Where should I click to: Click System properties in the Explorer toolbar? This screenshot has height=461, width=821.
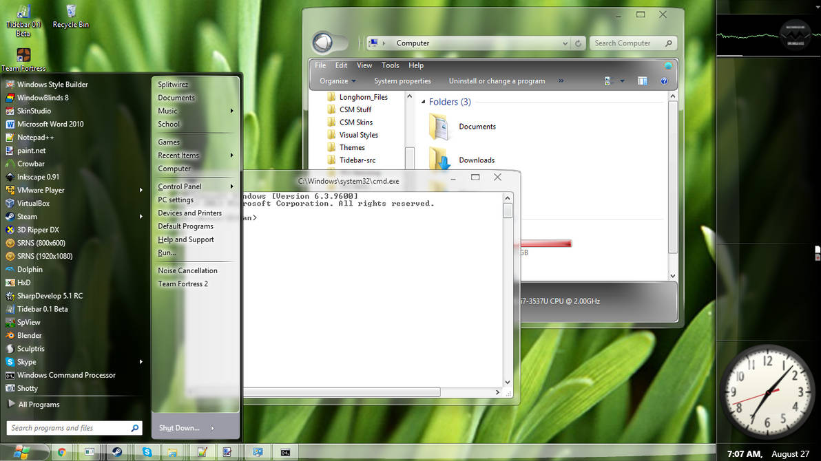pyautogui.click(x=402, y=81)
